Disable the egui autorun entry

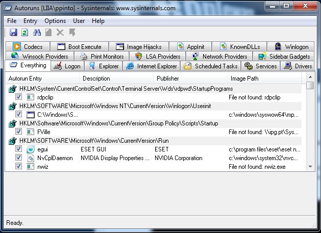click(x=18, y=149)
